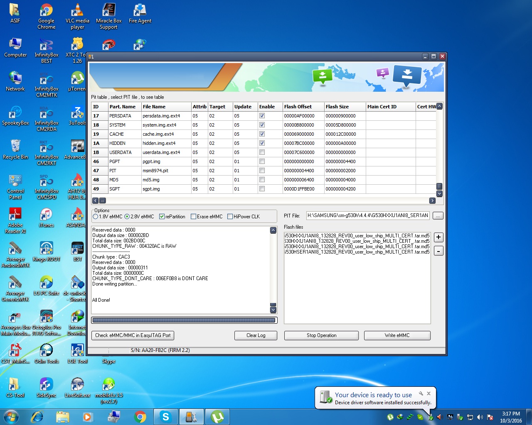Image resolution: width=532 pixels, height=425 pixels.
Task: Uncheck Enable for SYSTEM partition
Action: point(262,125)
